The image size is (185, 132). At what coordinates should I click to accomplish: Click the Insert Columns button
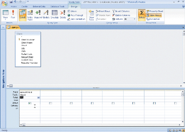point(121,11)
